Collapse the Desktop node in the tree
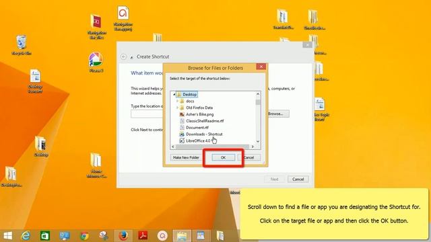The image size is (431, 242). tap(174, 94)
